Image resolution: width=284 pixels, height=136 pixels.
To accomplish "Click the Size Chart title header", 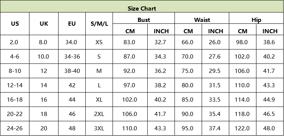I will (x=142, y=6).
